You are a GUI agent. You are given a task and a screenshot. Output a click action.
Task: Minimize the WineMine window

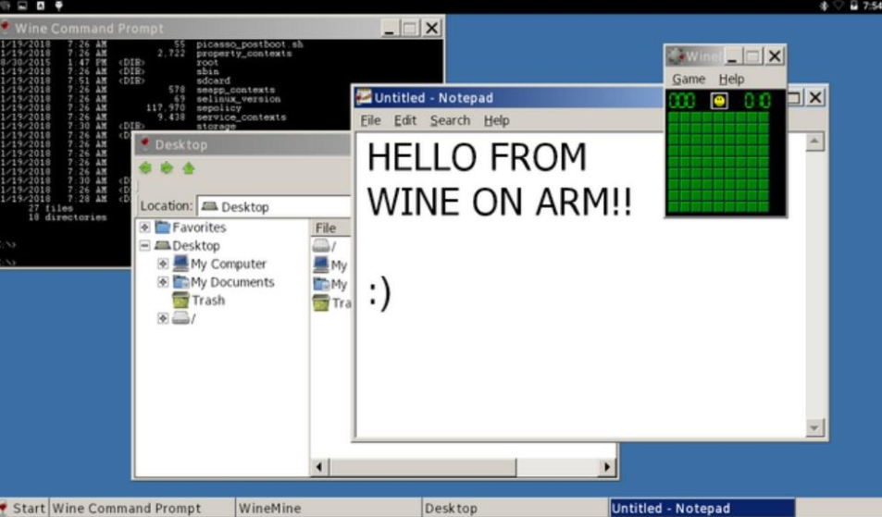732,55
